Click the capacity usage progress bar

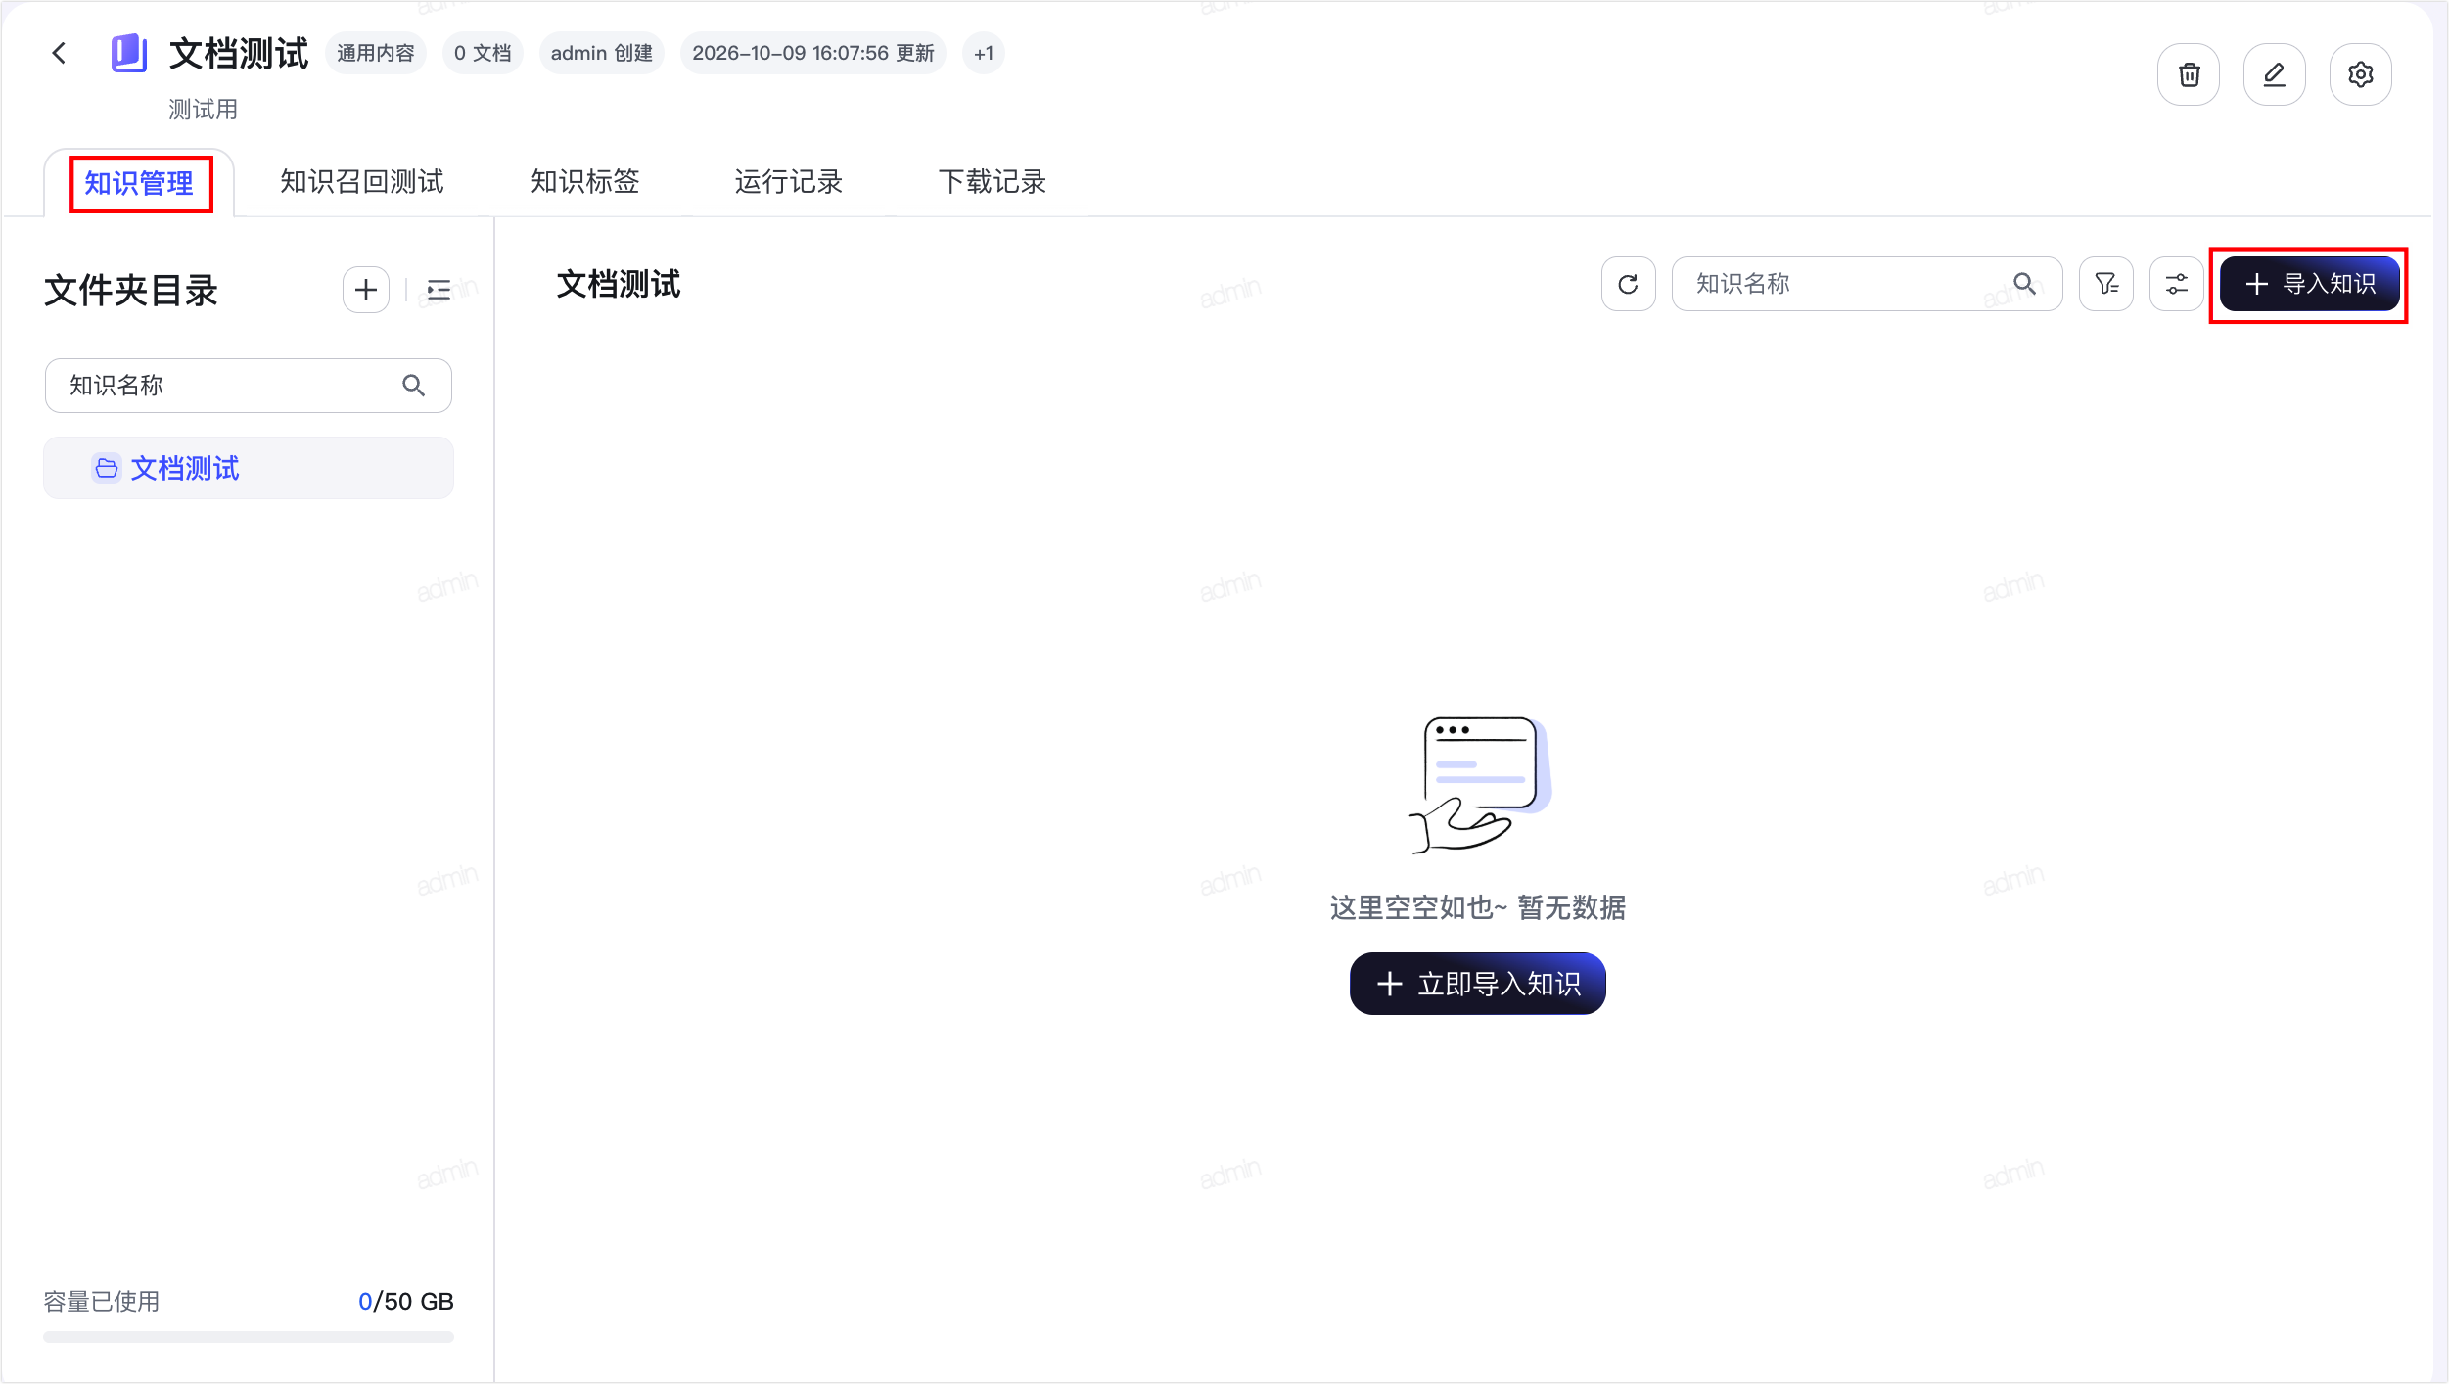(x=249, y=1337)
